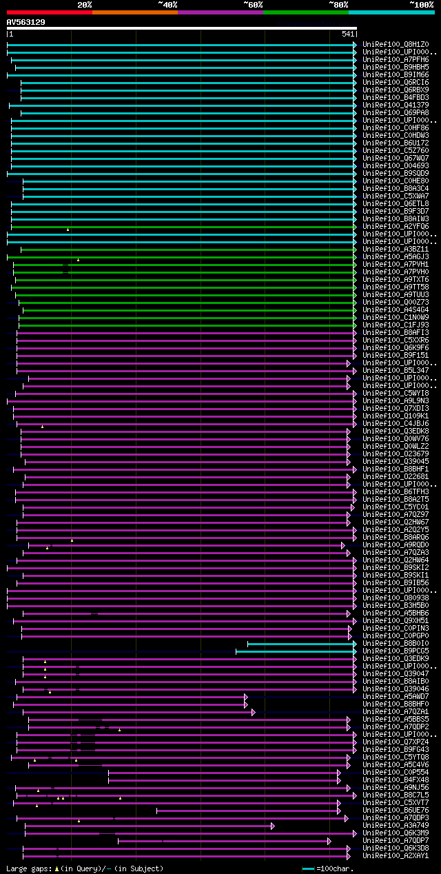
Task: Select the UniRef100_A2YFQ6 label
Action: coord(396,227)
